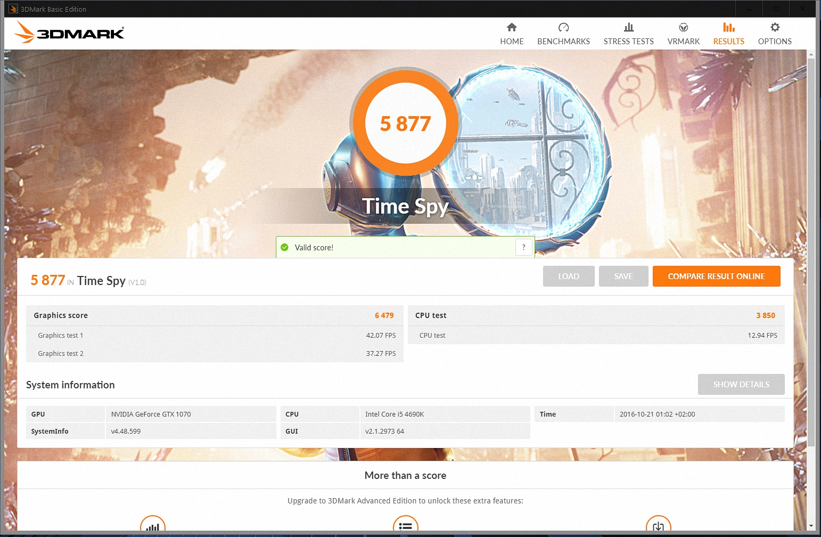
Task: Maximize the 3DMark window
Action: click(776, 9)
